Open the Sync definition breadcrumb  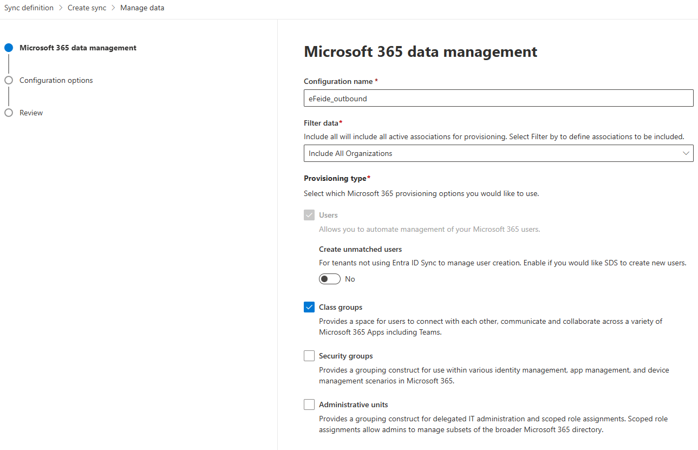(29, 8)
